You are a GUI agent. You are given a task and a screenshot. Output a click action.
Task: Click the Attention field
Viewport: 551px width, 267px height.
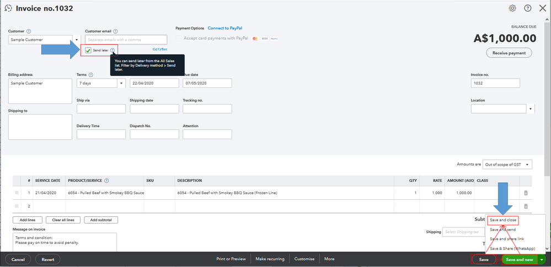[x=207, y=134]
